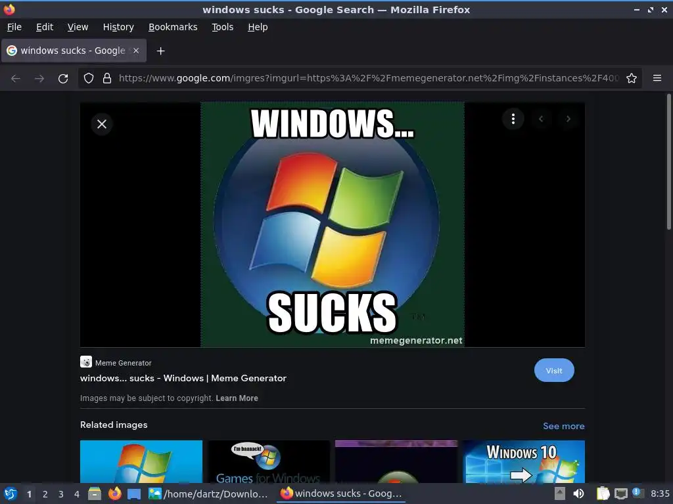Open the taskbar start menu icon
The image size is (673, 504).
11,493
